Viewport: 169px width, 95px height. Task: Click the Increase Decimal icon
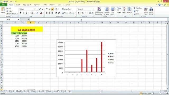point(90,13)
